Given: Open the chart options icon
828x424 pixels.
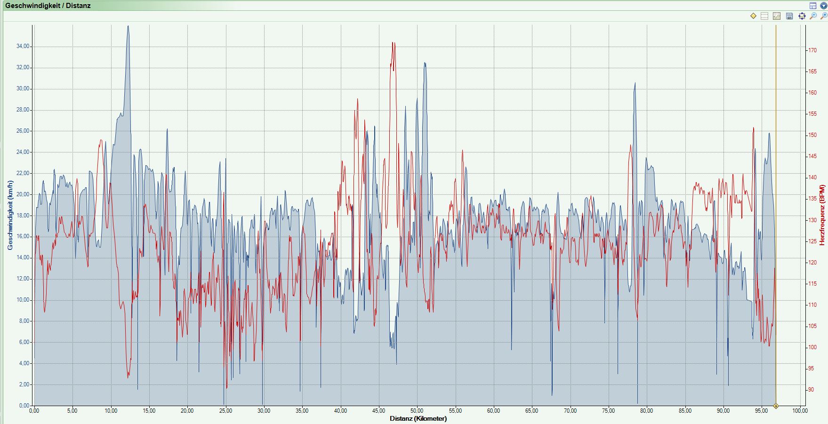Looking at the screenshot, I should coord(777,16).
